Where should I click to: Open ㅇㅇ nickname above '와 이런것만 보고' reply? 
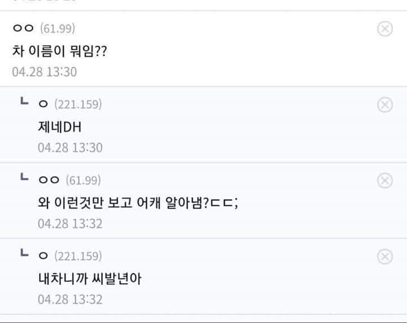(x=49, y=180)
